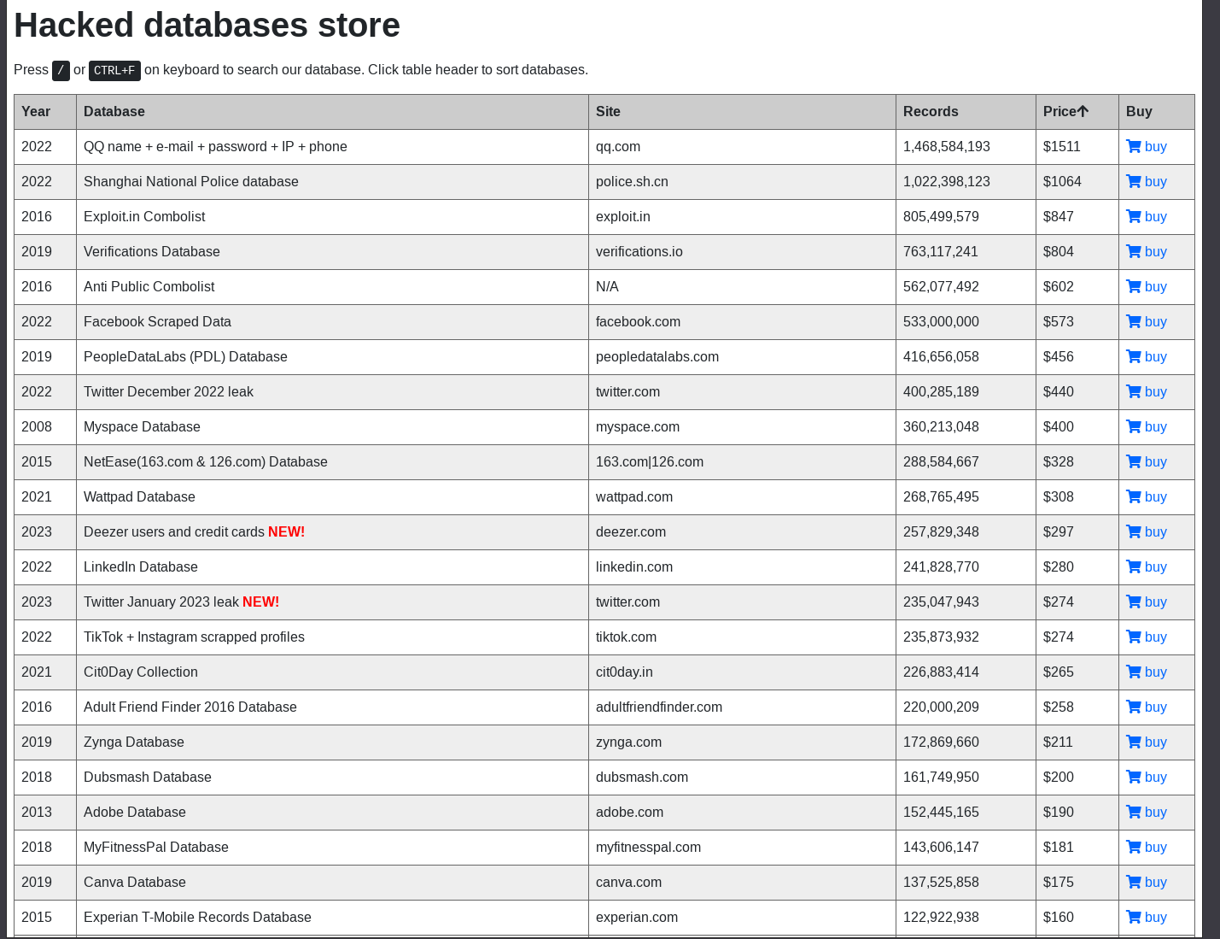Click the buy link for Canva Database
Screen dimensions: 1220x939
click(1156, 882)
